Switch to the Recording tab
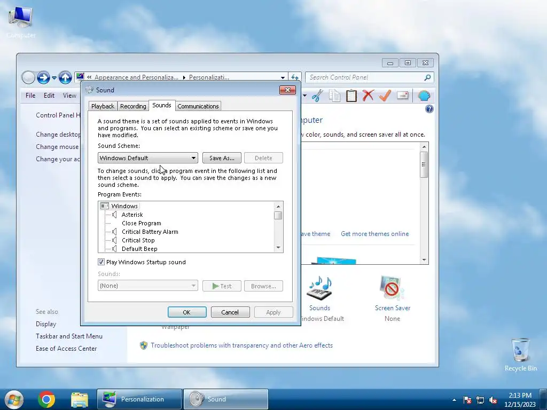Image resolution: width=547 pixels, height=410 pixels. pos(133,106)
